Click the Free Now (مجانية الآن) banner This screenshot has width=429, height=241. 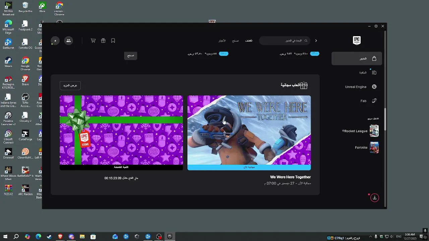pyautogui.click(x=249, y=167)
